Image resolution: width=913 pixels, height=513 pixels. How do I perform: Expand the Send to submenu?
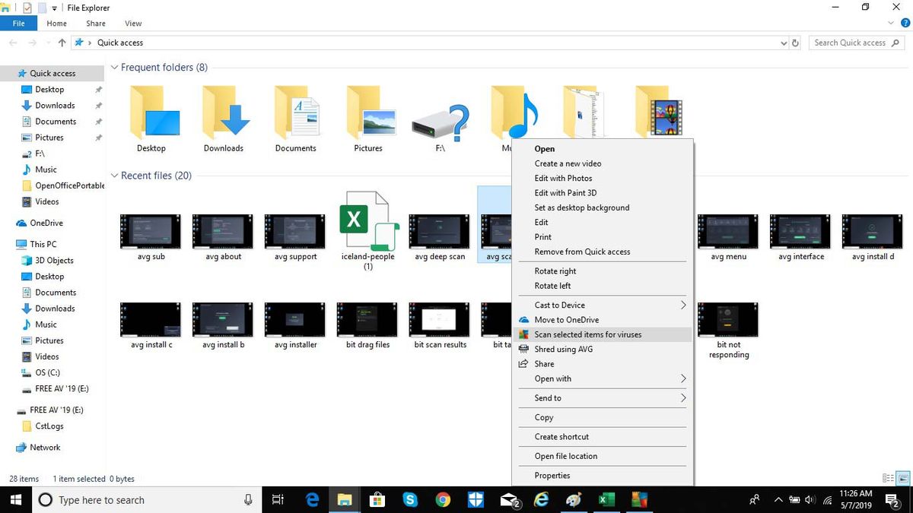(548, 397)
